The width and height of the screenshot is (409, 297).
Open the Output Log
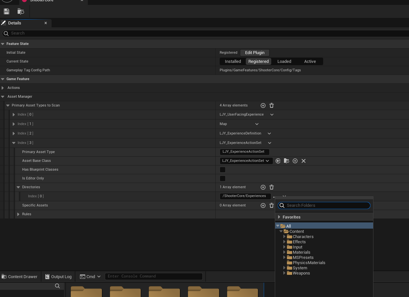58,276
